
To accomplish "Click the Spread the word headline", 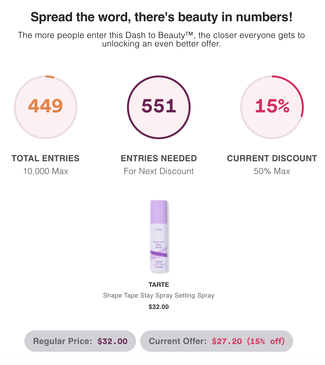I will (x=162, y=17).
